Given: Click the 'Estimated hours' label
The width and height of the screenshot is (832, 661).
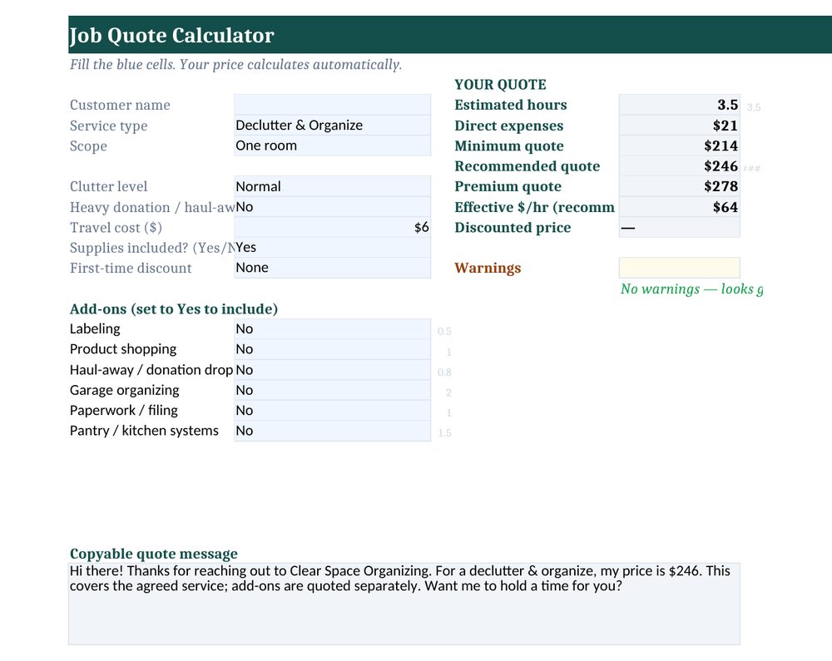Looking at the screenshot, I should coord(511,105).
